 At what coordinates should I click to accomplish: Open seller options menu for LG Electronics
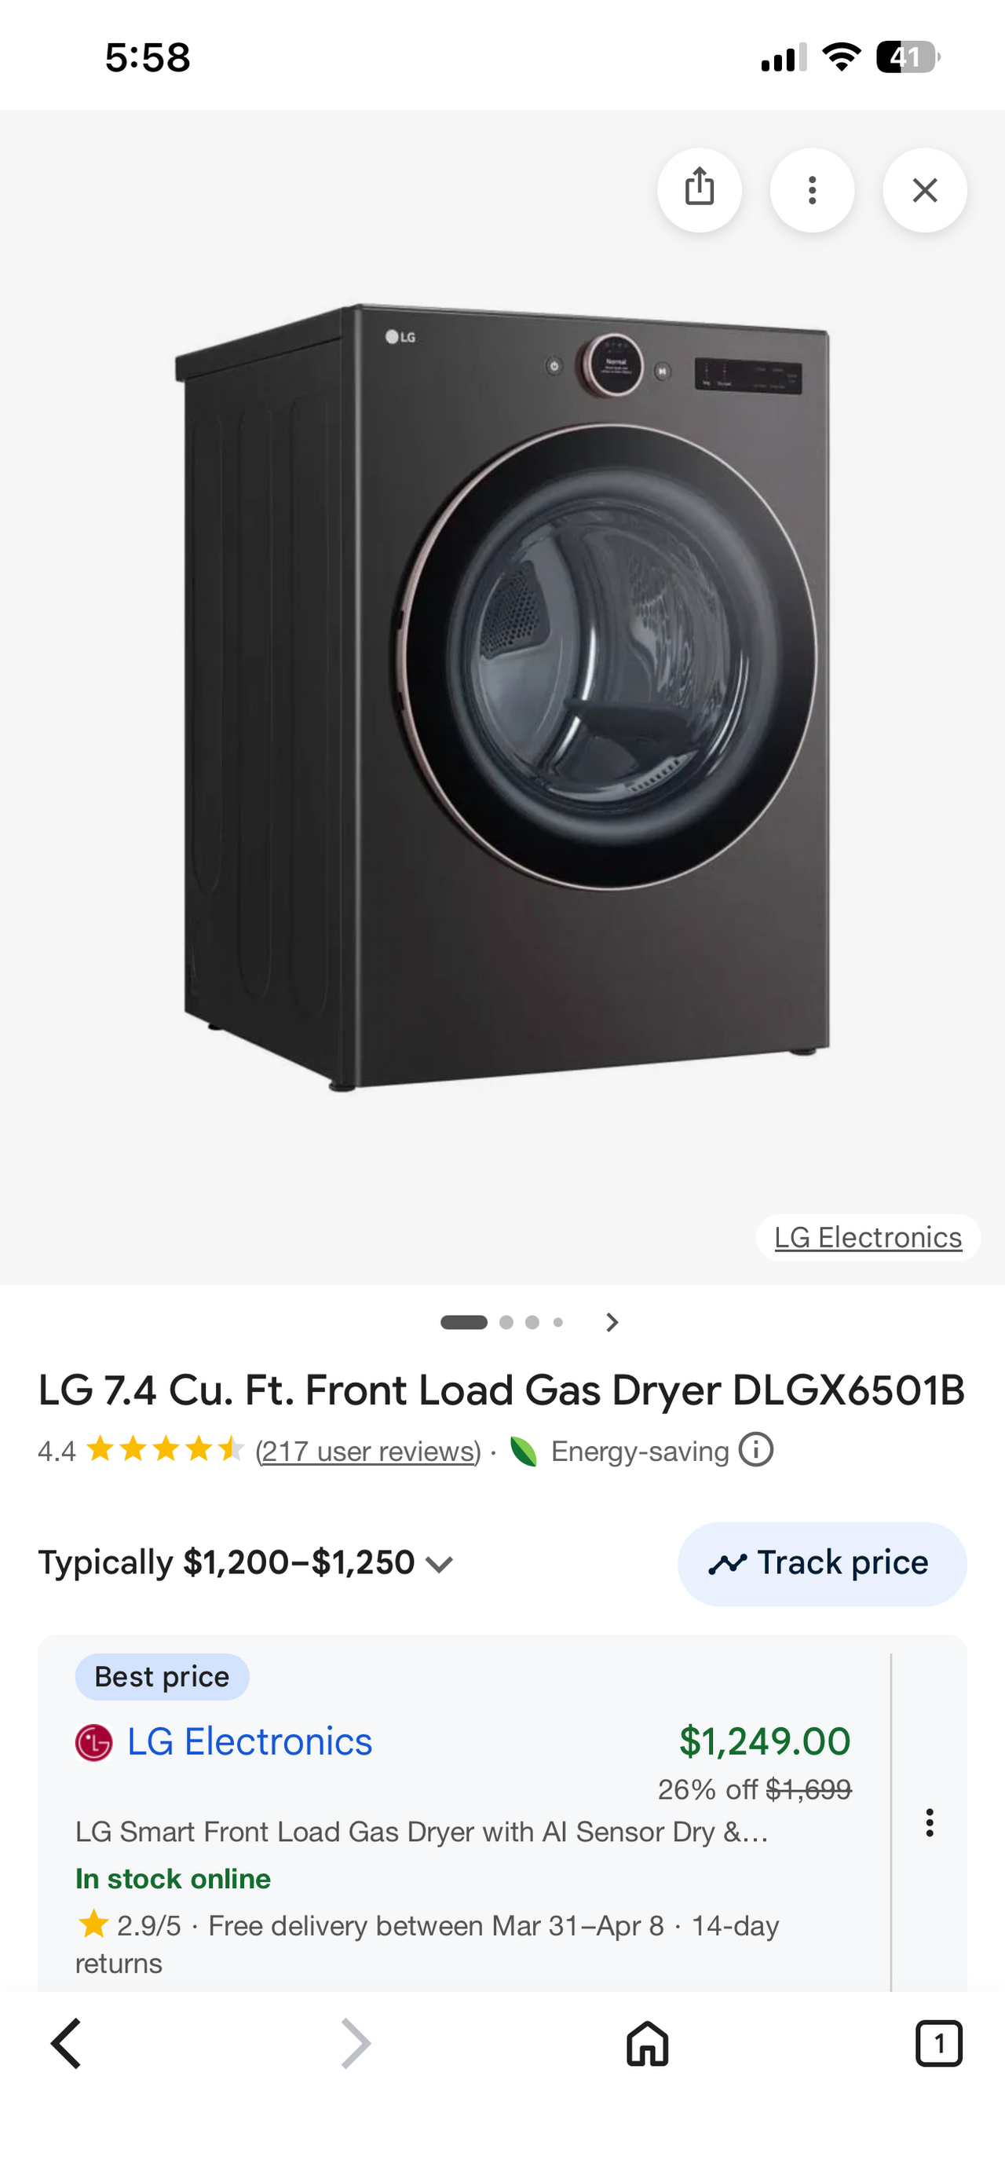pyautogui.click(x=929, y=1823)
